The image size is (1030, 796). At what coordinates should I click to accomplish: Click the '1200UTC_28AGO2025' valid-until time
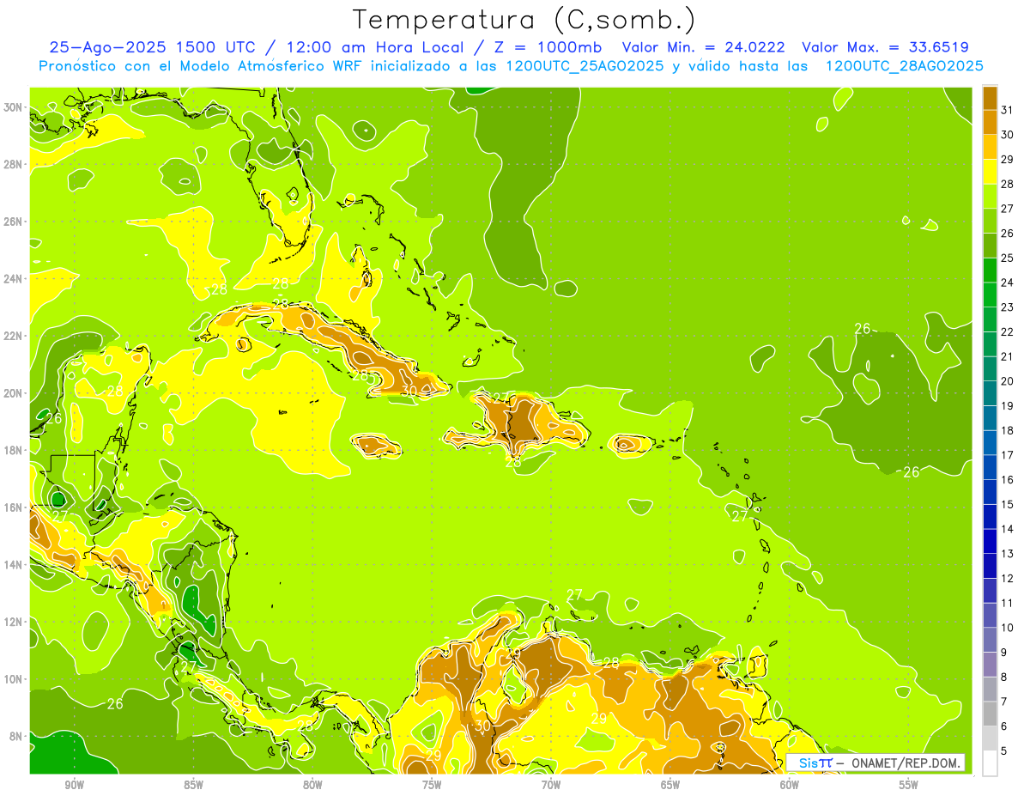click(905, 66)
